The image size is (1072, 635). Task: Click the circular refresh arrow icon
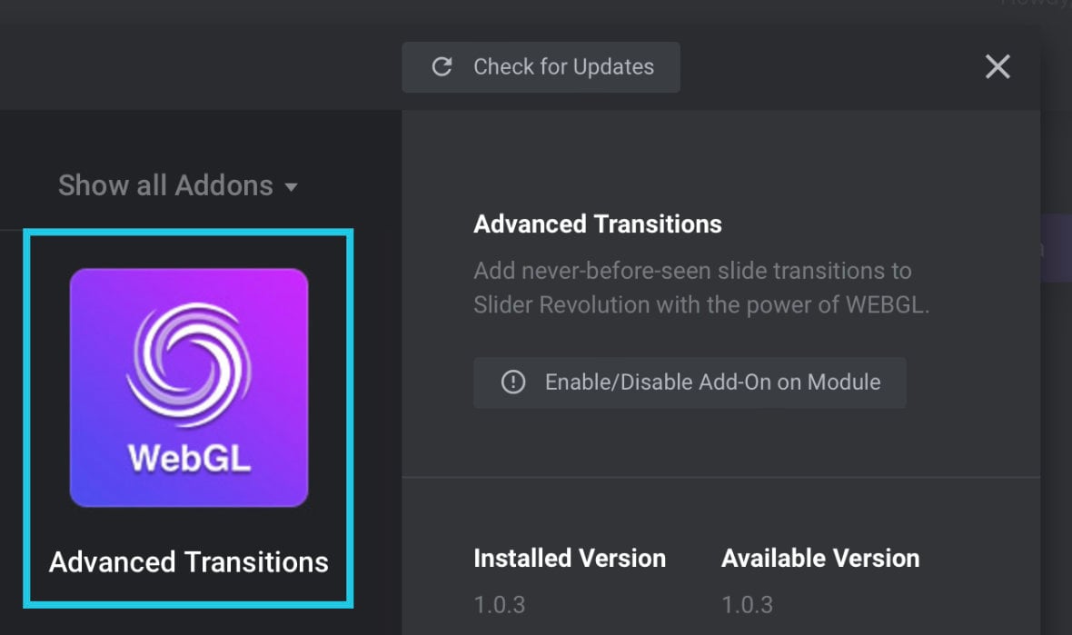(442, 66)
